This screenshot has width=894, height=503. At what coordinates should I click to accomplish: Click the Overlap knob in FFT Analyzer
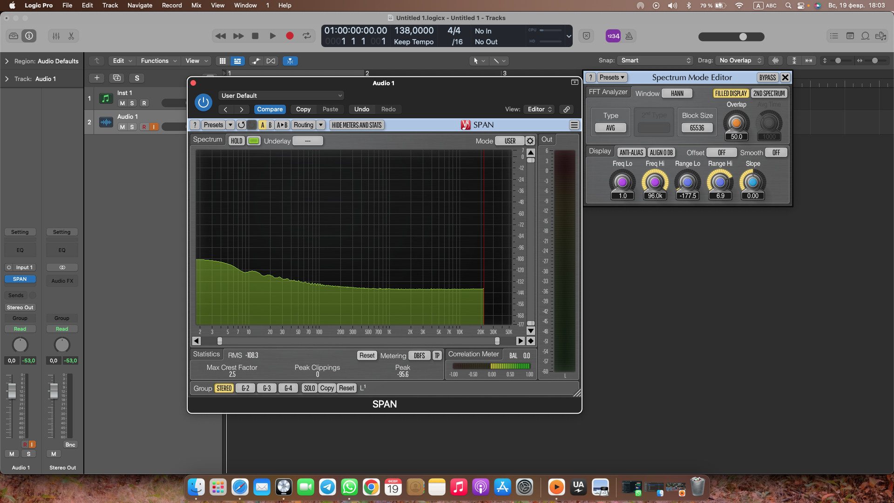click(x=736, y=123)
